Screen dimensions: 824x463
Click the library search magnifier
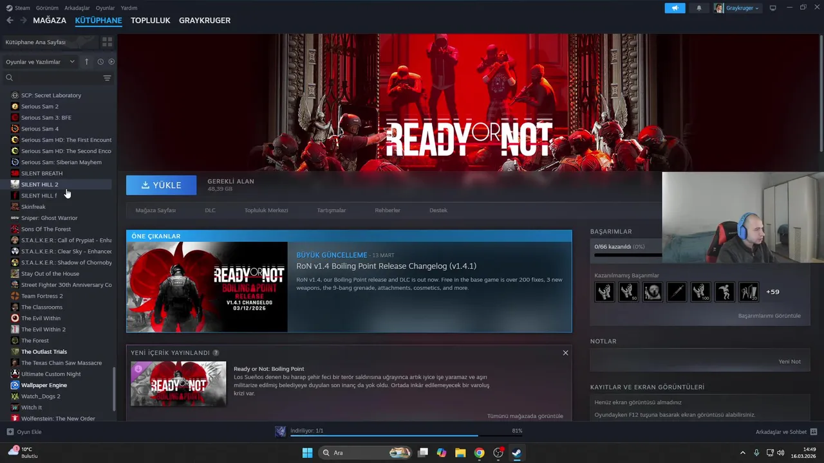coord(9,78)
